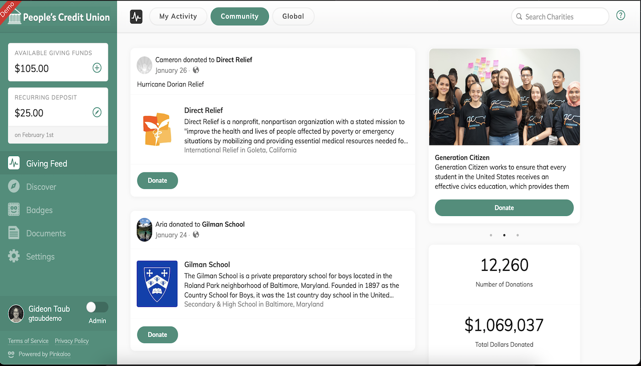Viewport: 641px width, 366px height.
Task: Edit recurring deposit with pencil icon
Action: tap(97, 112)
